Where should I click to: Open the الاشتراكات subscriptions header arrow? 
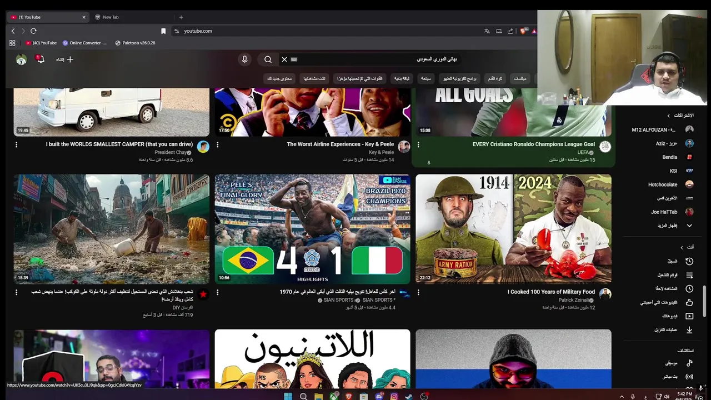click(x=669, y=116)
